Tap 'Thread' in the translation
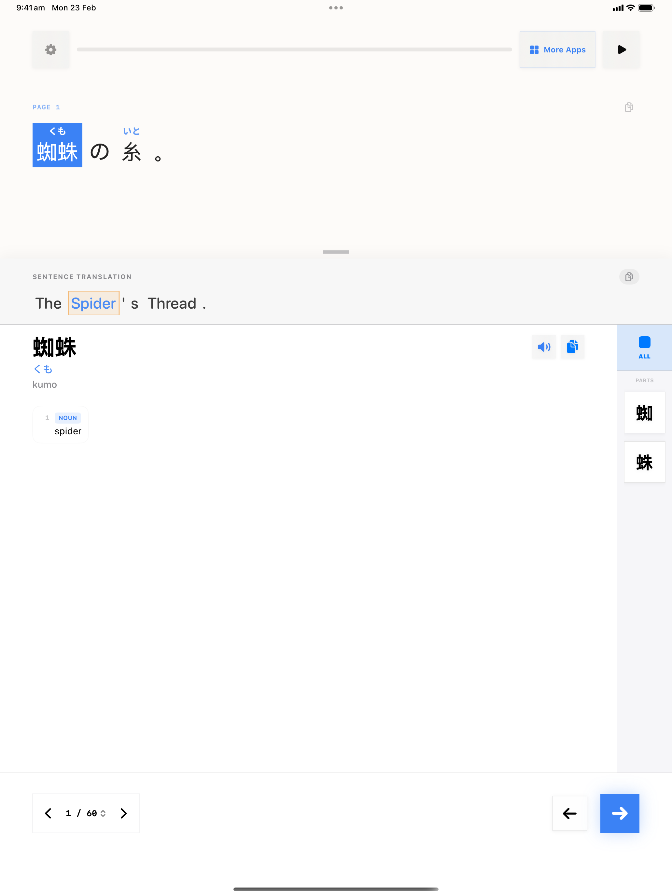672x896 pixels. 172,303
